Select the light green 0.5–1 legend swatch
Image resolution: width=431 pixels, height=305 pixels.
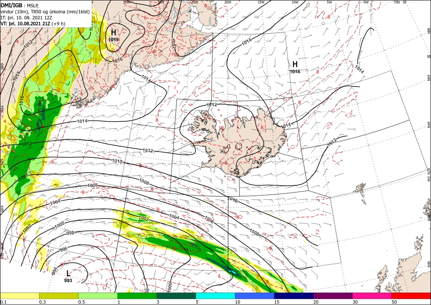(x=98, y=296)
